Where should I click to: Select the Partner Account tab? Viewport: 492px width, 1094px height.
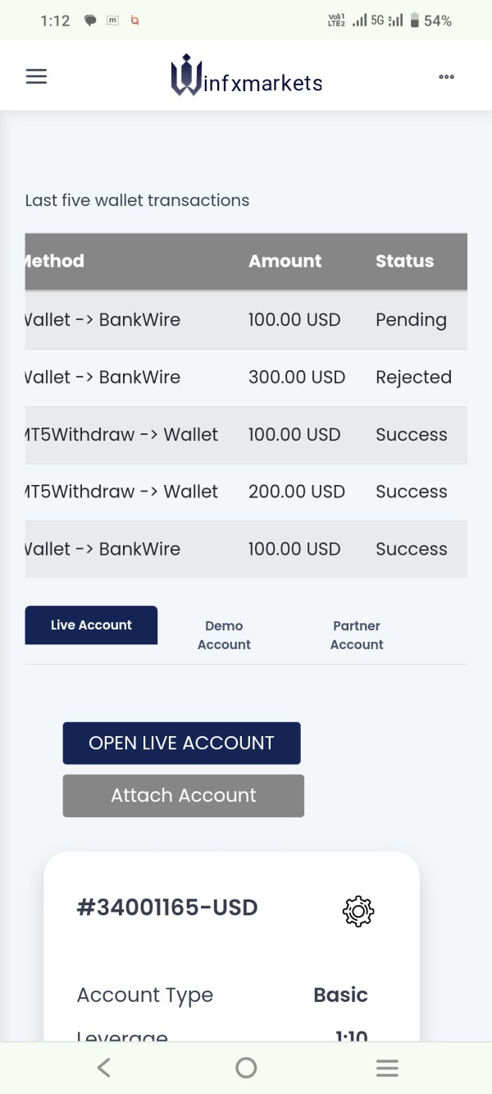357,635
